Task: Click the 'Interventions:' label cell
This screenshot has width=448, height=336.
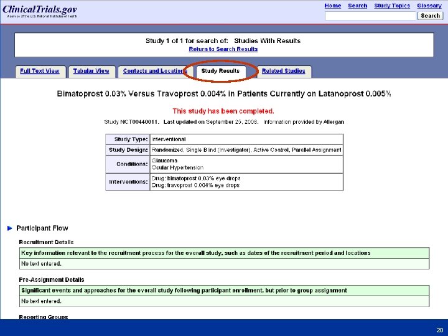Action: (128, 182)
